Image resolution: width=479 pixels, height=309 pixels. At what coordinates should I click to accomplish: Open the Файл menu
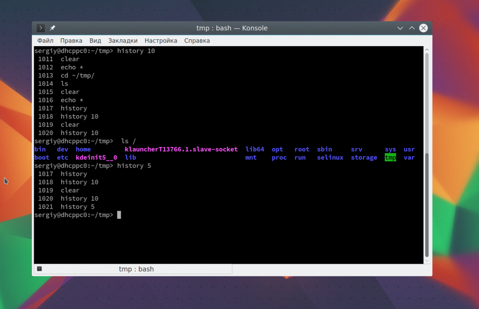(45, 41)
